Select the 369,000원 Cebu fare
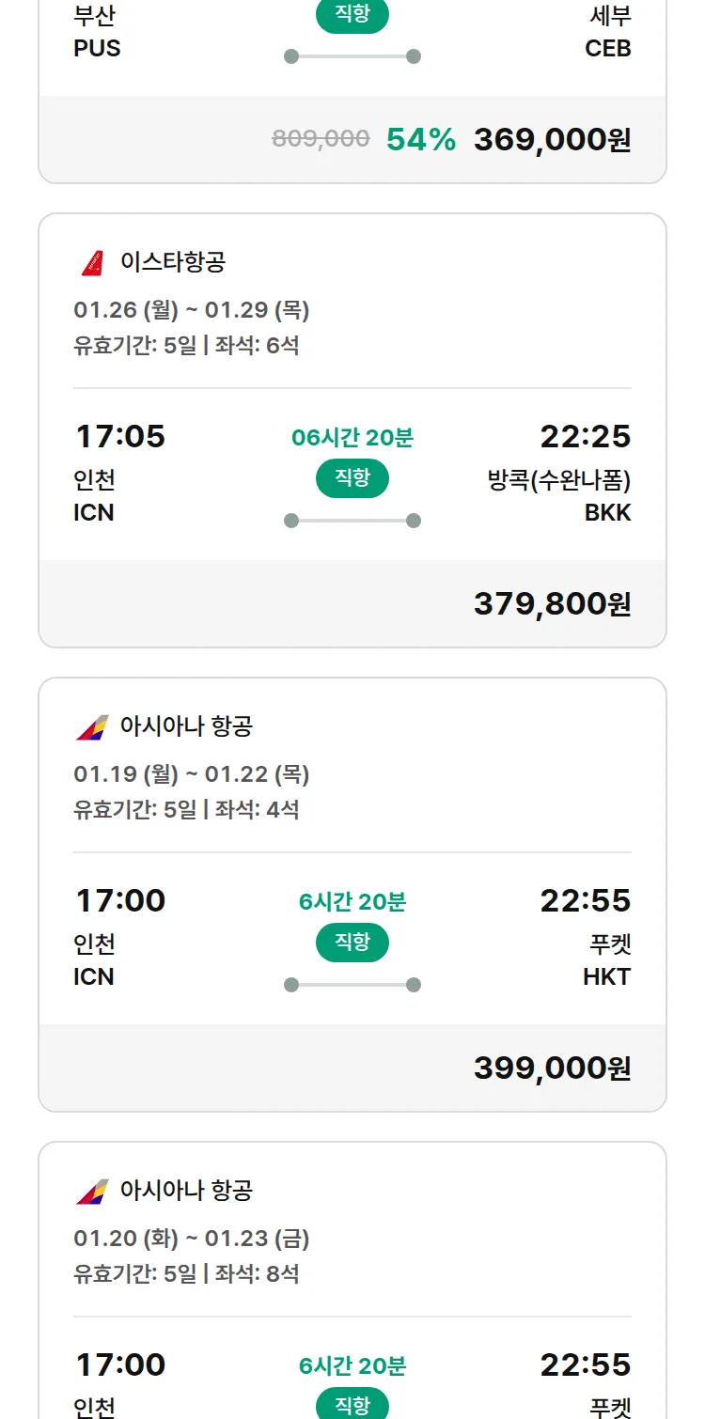The height and width of the screenshot is (1419, 705). [552, 140]
